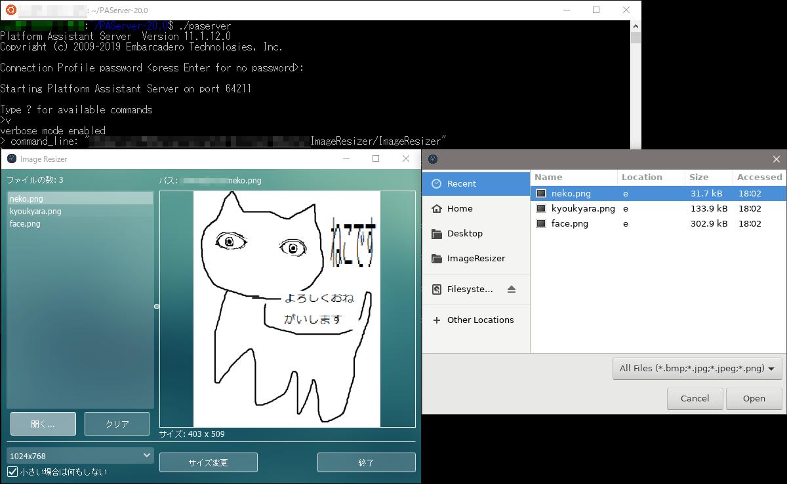Viewport: 787px width, 484px height.
Task: Select neko.png row in file dialog
Action: pyautogui.click(x=658, y=194)
